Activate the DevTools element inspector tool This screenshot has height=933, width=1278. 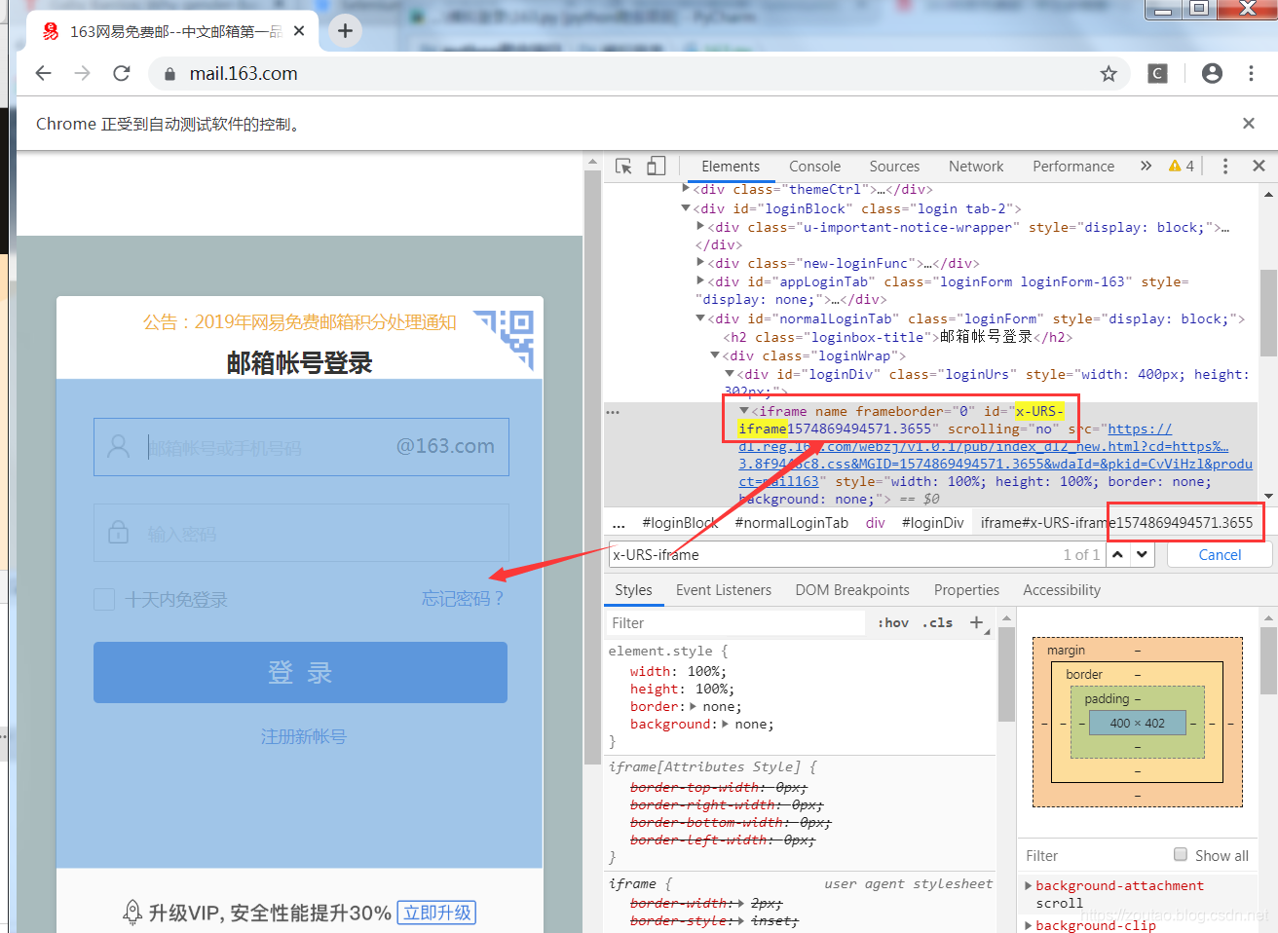624,167
